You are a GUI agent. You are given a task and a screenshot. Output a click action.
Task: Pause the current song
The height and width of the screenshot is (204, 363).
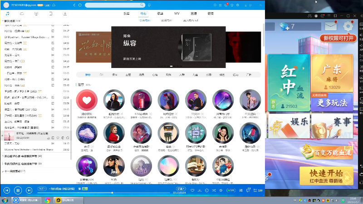pos(18,190)
